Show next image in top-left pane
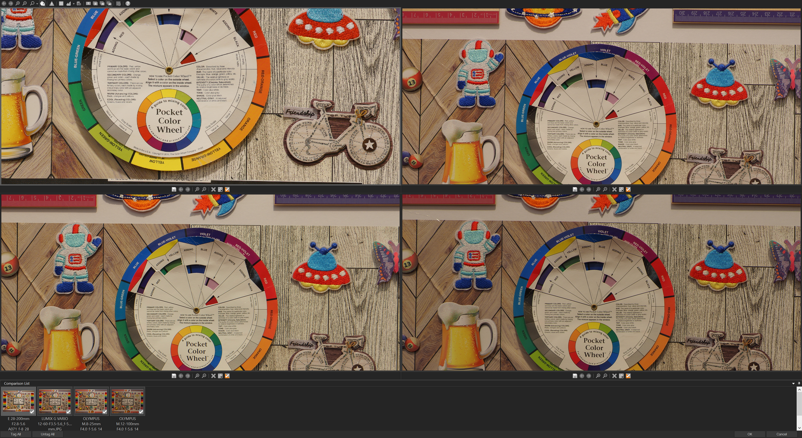Viewport: 802px width, 438px height. tap(187, 189)
